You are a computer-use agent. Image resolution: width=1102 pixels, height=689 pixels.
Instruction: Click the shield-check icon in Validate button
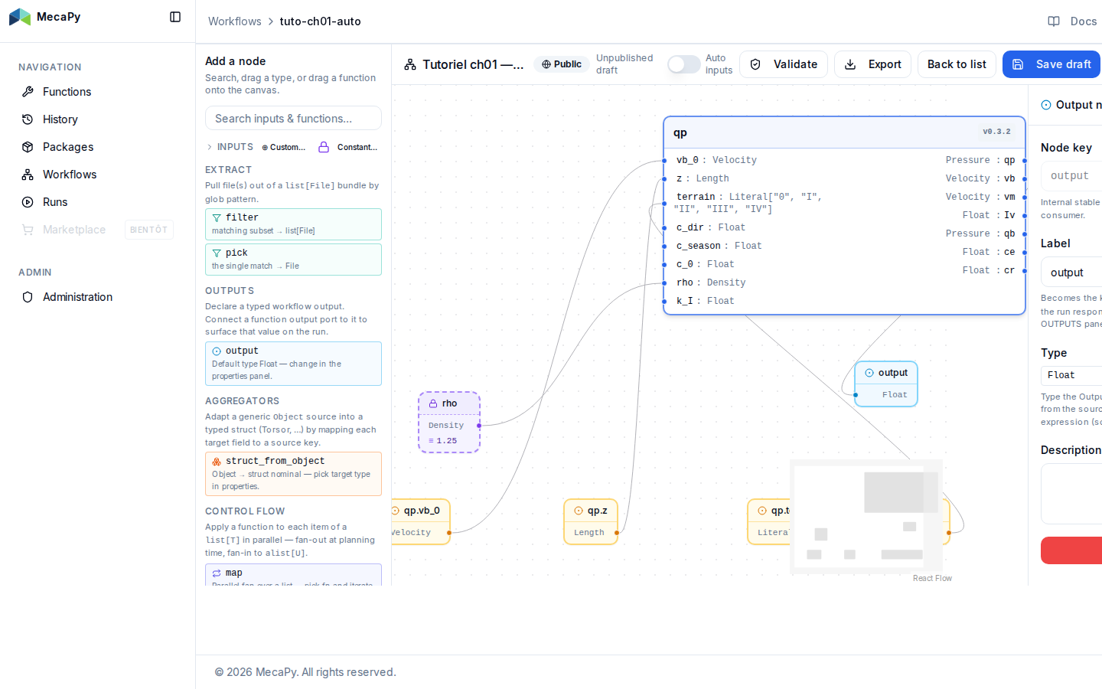755,64
